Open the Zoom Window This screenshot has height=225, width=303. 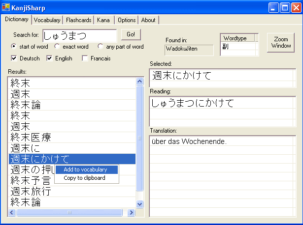[x=281, y=43]
